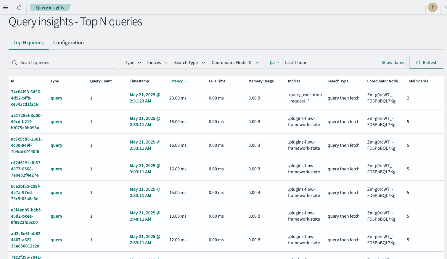Image resolution: width=447 pixels, height=259 pixels.
Task: Open the Search Type filter
Action: point(189,63)
